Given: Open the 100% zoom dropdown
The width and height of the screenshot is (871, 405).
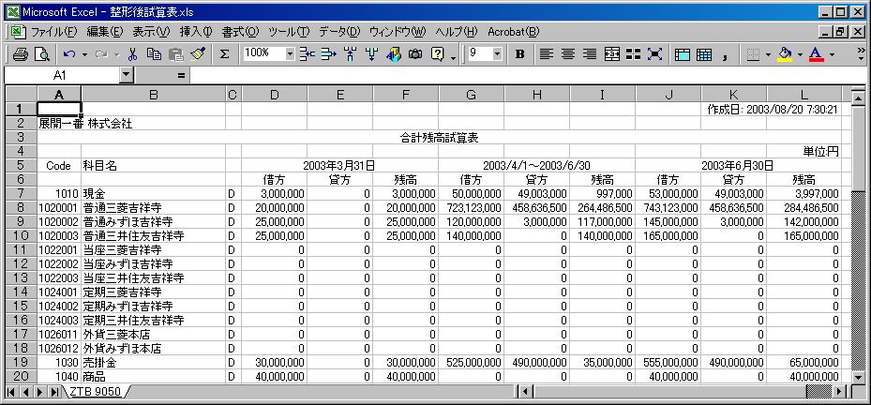Looking at the screenshot, I should coord(290,53).
